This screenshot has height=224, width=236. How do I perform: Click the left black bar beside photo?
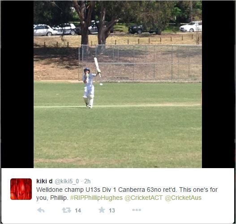[17, 84]
